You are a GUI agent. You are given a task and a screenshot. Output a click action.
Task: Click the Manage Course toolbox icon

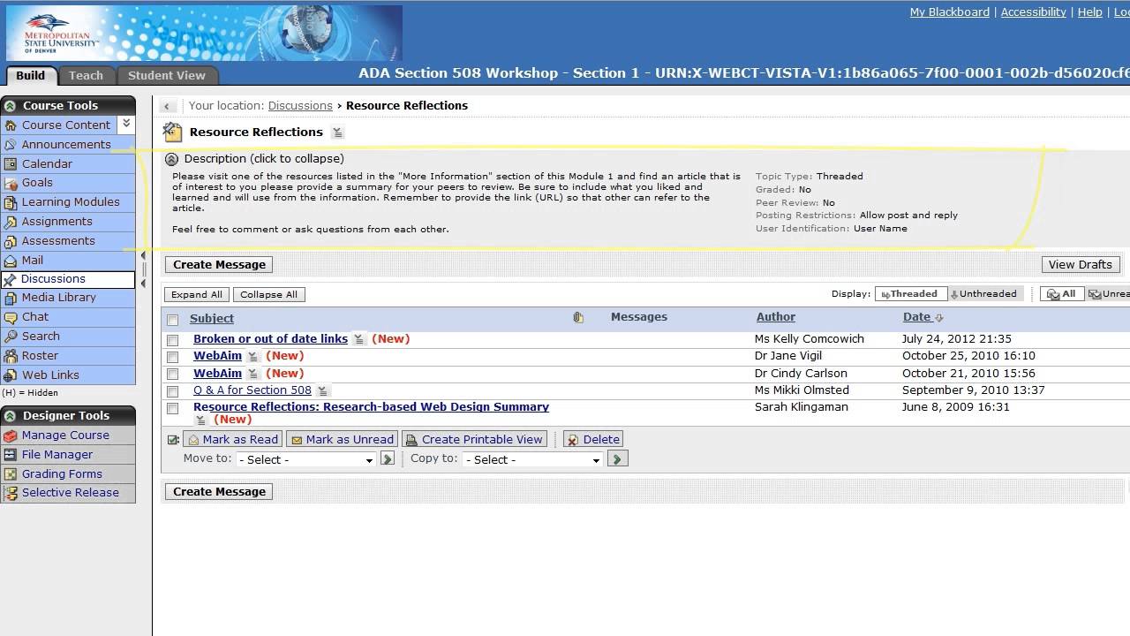point(11,435)
